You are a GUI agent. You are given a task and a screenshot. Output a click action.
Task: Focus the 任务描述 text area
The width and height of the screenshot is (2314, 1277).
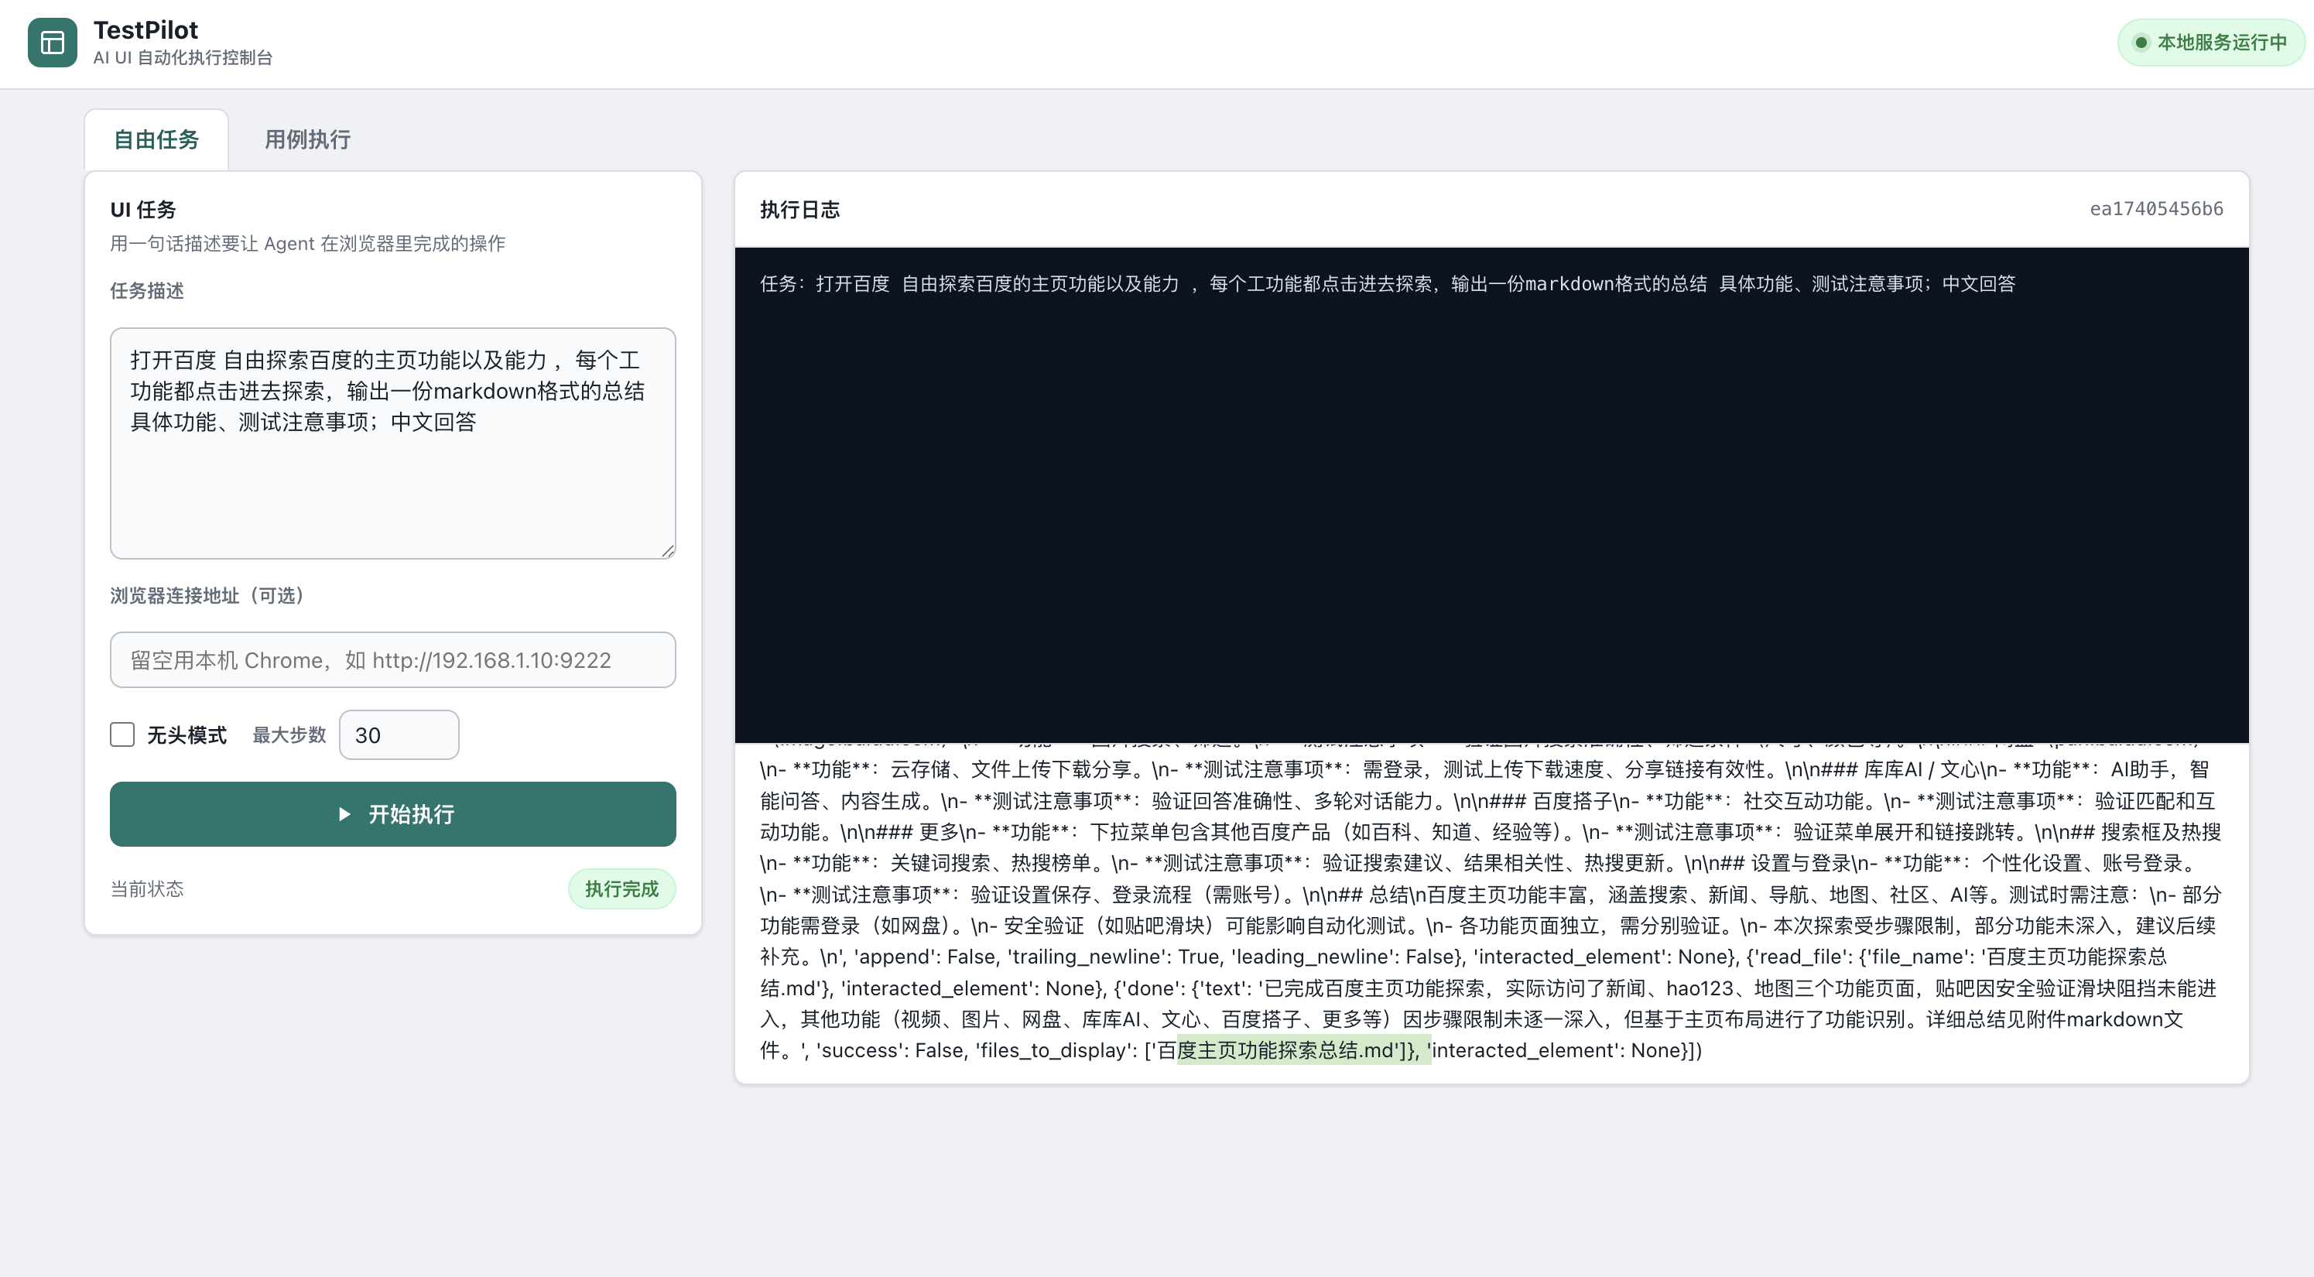tap(392, 443)
